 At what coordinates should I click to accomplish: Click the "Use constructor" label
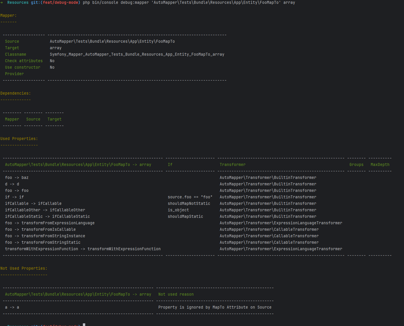pyautogui.click(x=22, y=67)
